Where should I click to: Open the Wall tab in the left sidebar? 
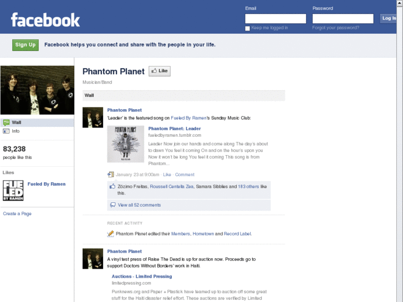[37, 122]
